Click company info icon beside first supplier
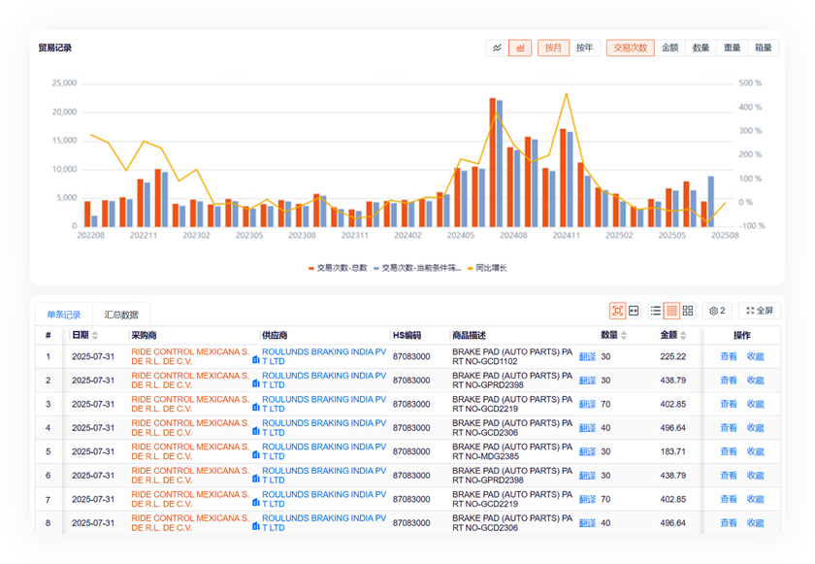 click(x=256, y=359)
